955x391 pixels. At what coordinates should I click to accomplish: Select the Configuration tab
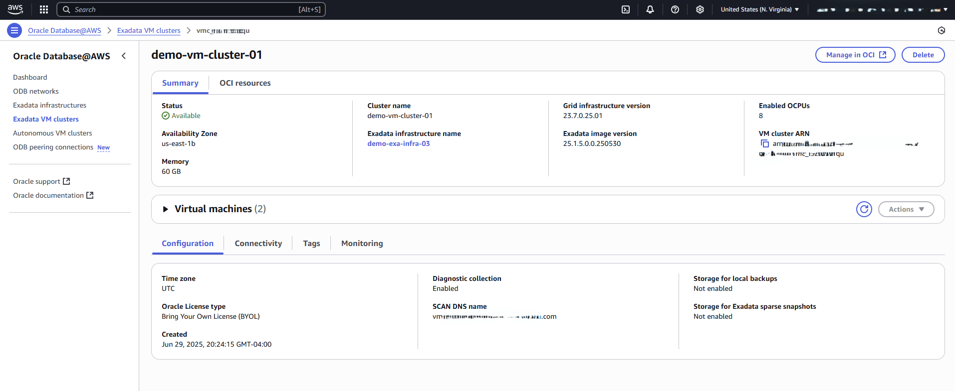[188, 244]
